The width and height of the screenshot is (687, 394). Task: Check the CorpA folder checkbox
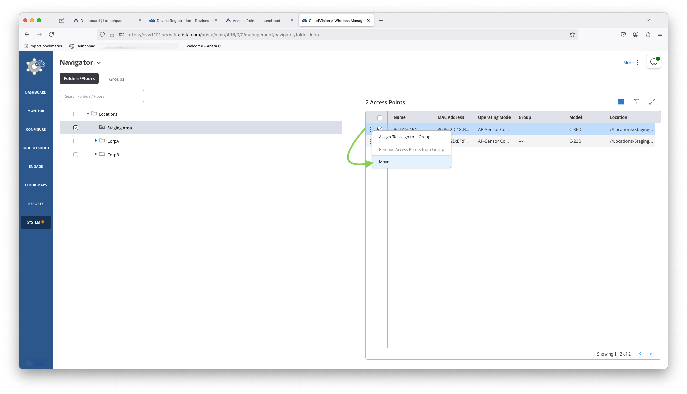(76, 141)
